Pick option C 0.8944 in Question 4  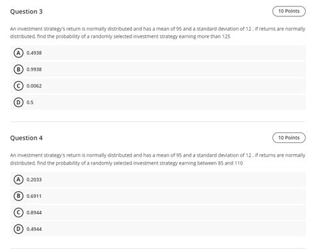click(x=158, y=213)
